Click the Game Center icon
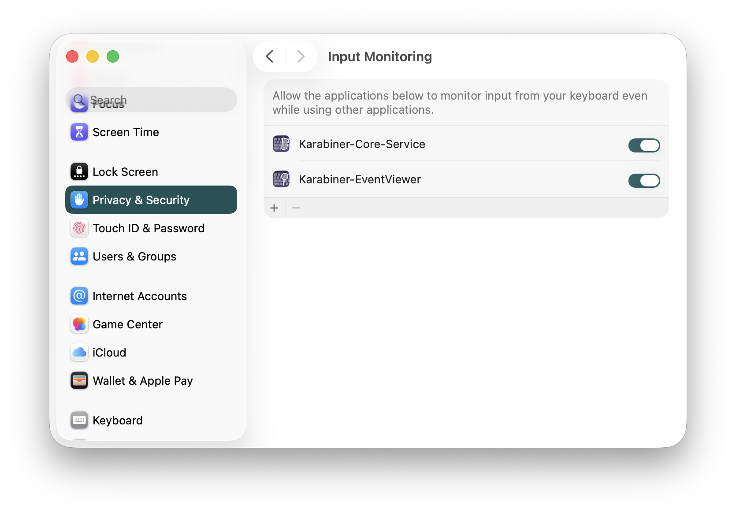This screenshot has width=736, height=513. (79, 324)
